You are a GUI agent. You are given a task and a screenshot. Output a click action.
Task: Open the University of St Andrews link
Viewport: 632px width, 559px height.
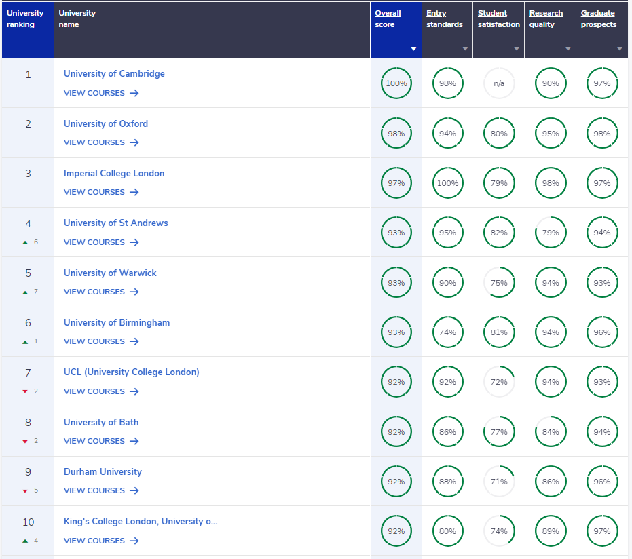click(x=115, y=223)
